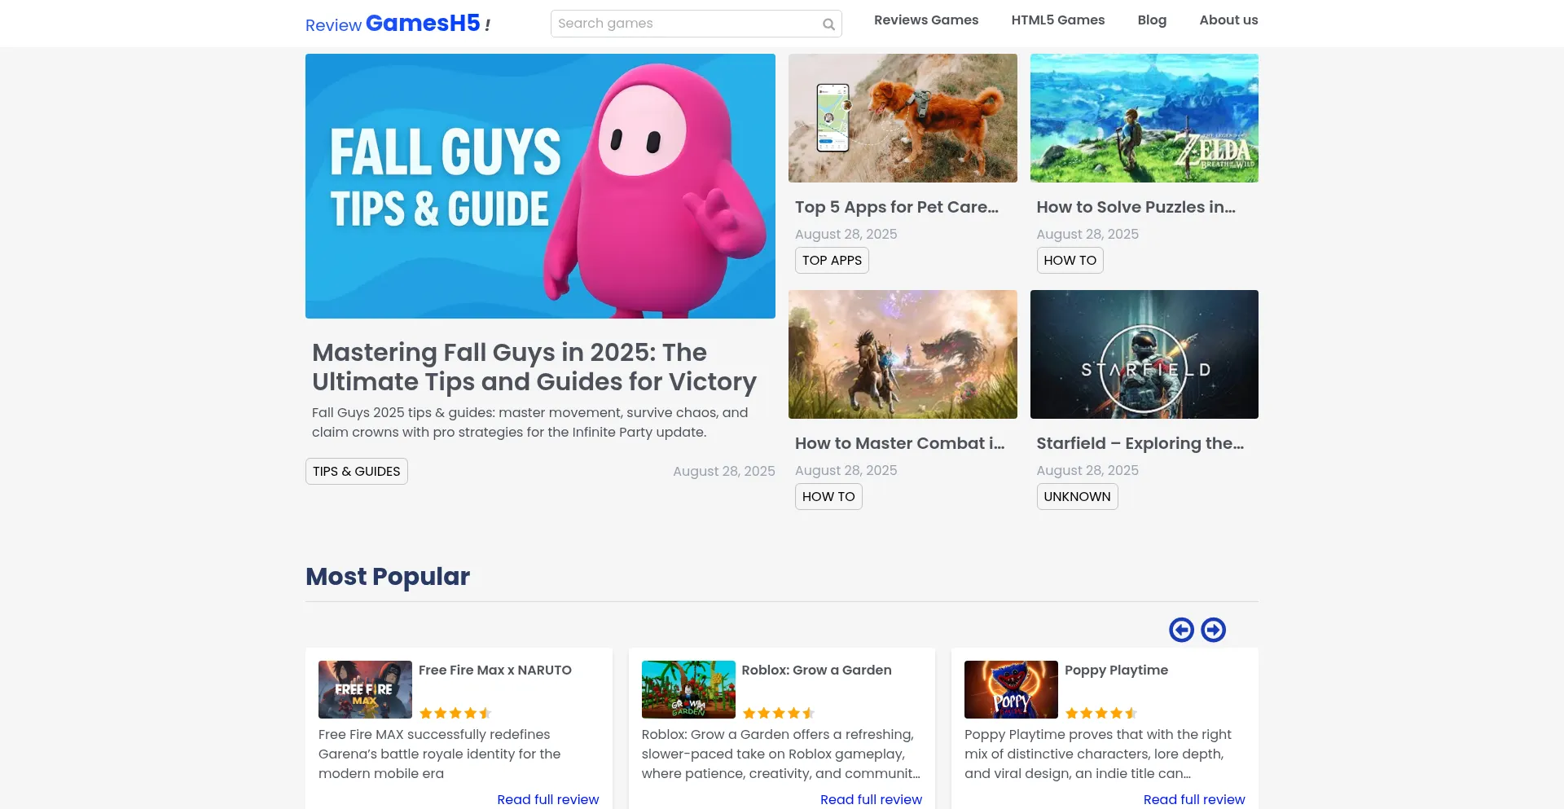Click the UNKNOWN category tag
The image size is (1564, 809).
1077,496
